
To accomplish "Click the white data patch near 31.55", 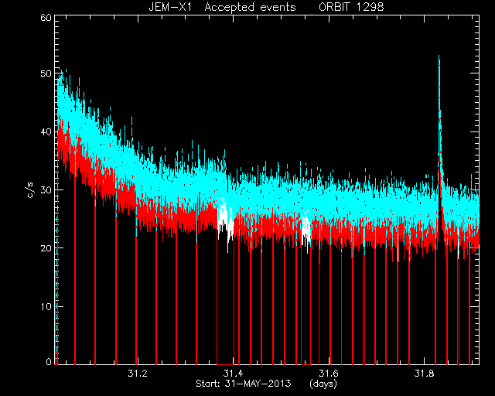I will pos(306,230).
